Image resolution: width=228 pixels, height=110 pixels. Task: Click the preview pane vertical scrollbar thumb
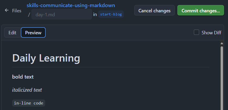(x=222, y=78)
